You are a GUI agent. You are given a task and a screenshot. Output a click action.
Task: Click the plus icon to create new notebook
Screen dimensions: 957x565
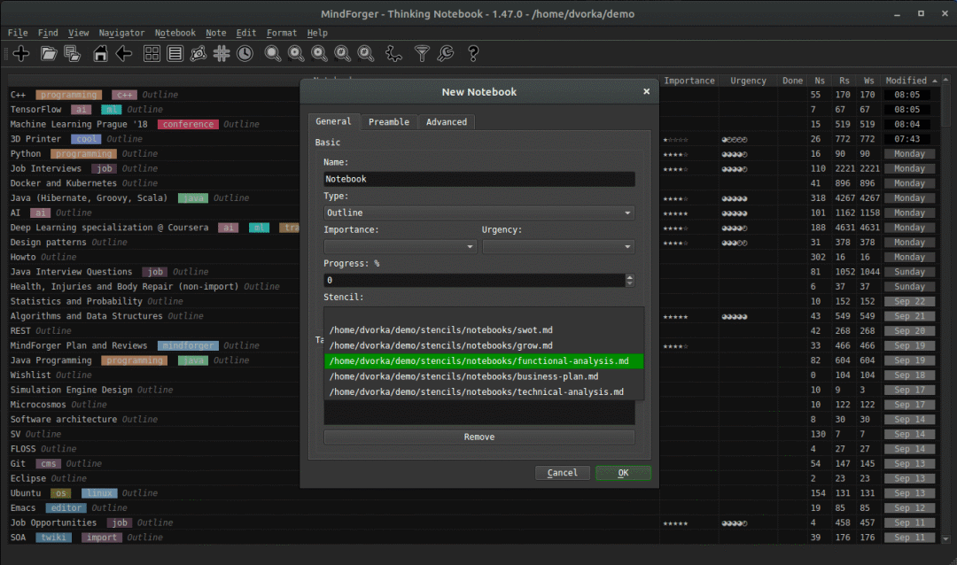click(21, 54)
